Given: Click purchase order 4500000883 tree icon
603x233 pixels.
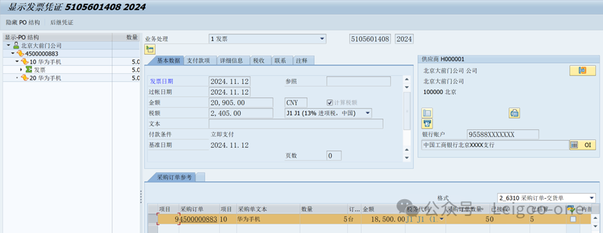Looking at the screenshot, I should (x=20, y=53).
